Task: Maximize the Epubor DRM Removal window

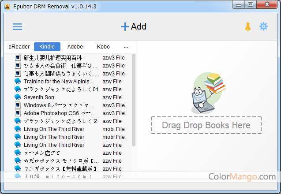Action: pos(251,5)
